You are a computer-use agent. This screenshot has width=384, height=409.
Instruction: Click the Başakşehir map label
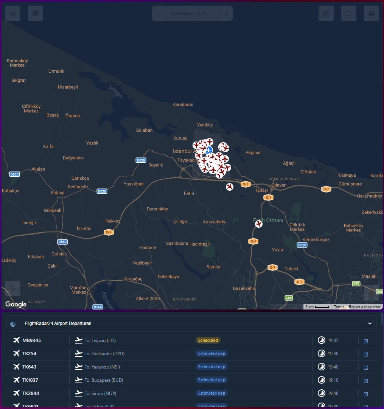(x=244, y=288)
